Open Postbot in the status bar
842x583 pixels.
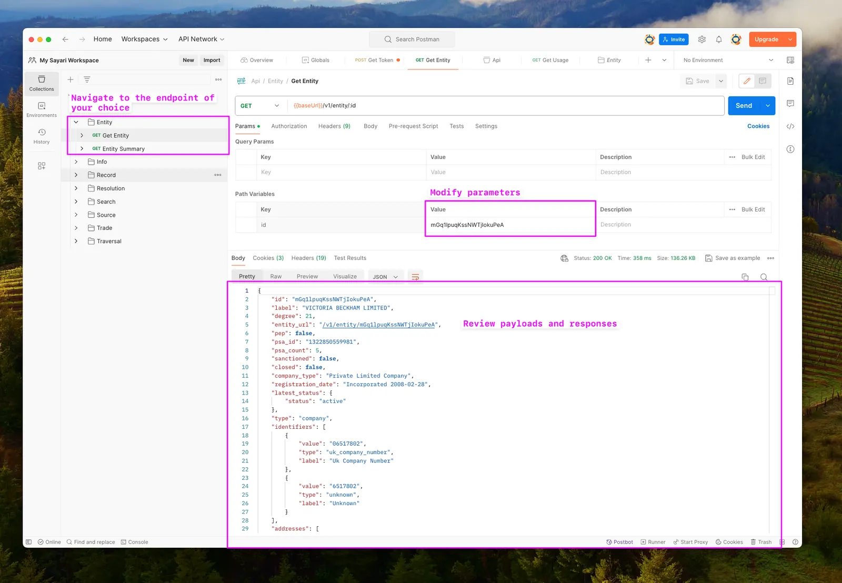(619, 542)
